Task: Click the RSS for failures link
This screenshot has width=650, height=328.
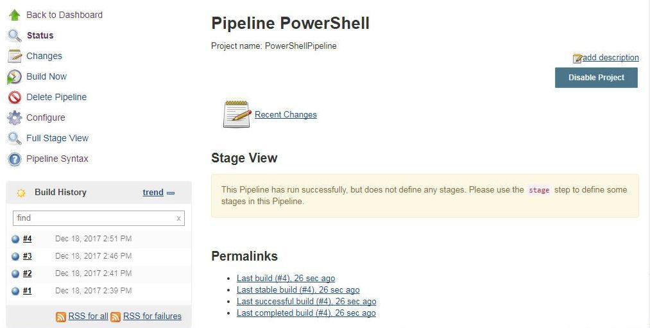Action: (x=152, y=316)
